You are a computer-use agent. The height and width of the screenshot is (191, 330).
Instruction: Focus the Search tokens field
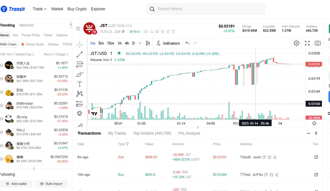click(x=206, y=9)
